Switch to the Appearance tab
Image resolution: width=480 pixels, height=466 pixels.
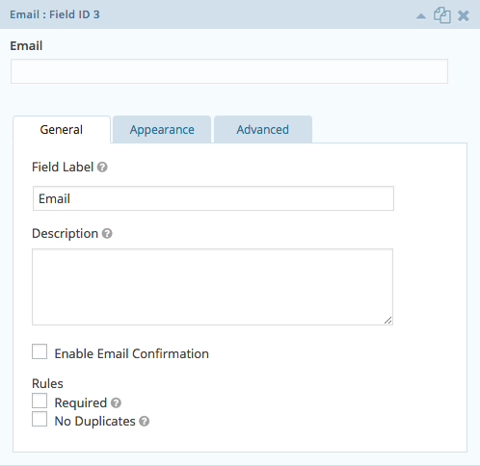(x=162, y=130)
